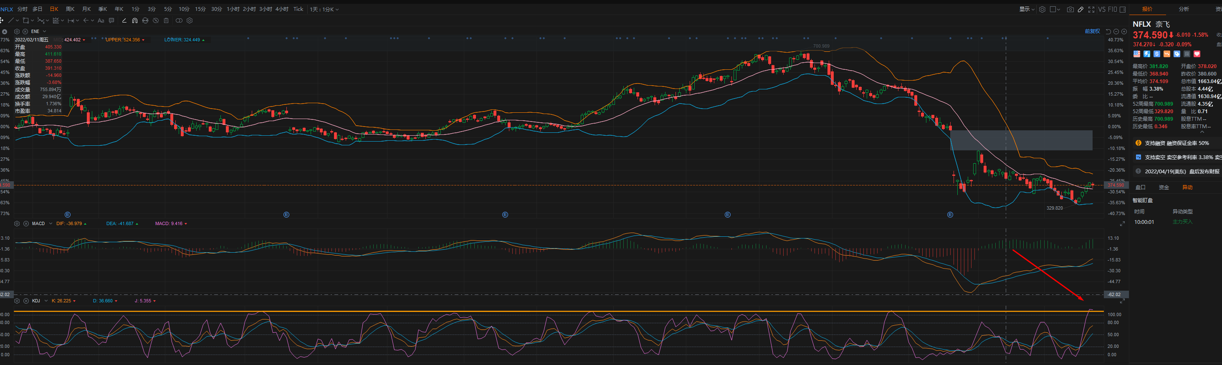
Task: Open F10 company info
Action: [1113, 10]
